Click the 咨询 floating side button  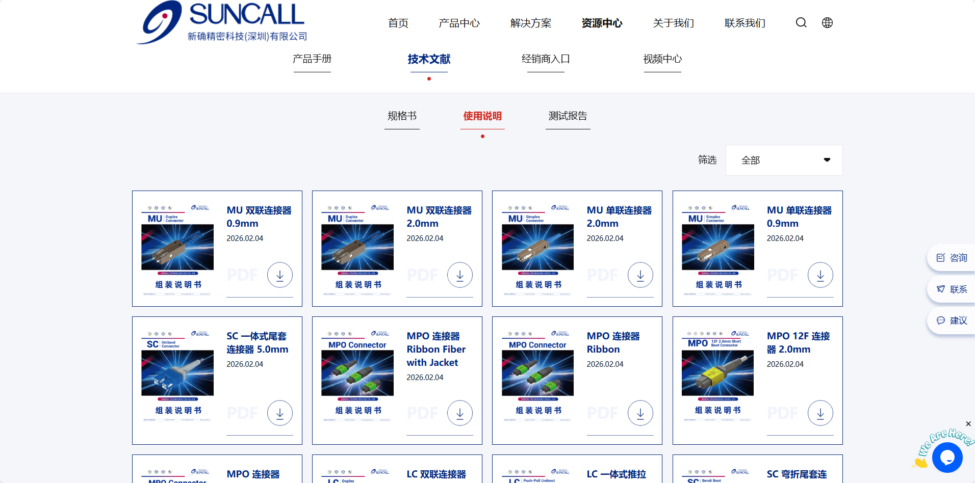pos(952,258)
